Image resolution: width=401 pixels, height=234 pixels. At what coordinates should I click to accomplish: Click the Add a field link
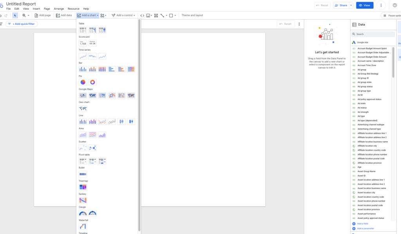click(362, 224)
